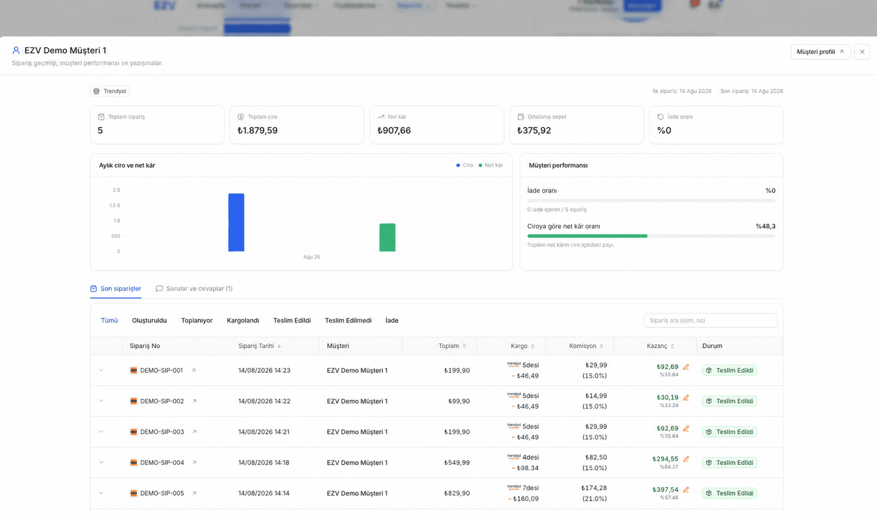Screen dimensions: 877x513
Task: Click edit pencil icon beside ₺294,55 profit
Action: (686, 459)
